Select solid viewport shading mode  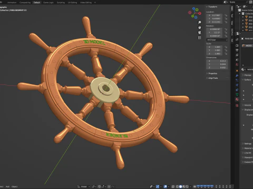pyautogui.click(x=181, y=186)
